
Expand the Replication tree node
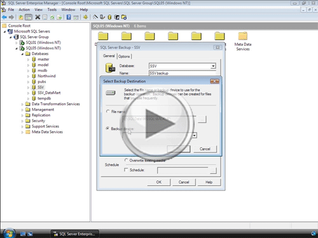click(22, 116)
